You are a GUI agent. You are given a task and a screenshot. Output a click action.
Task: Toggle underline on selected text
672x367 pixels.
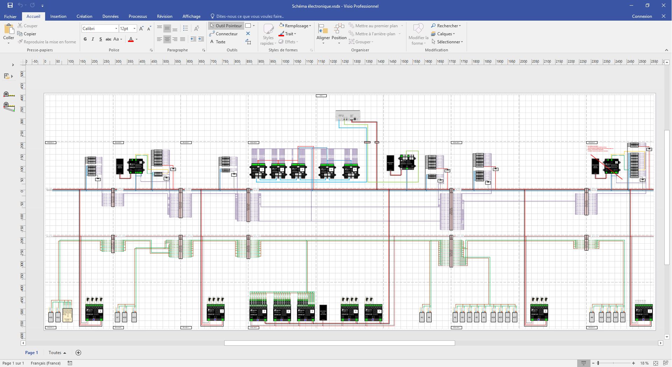100,39
